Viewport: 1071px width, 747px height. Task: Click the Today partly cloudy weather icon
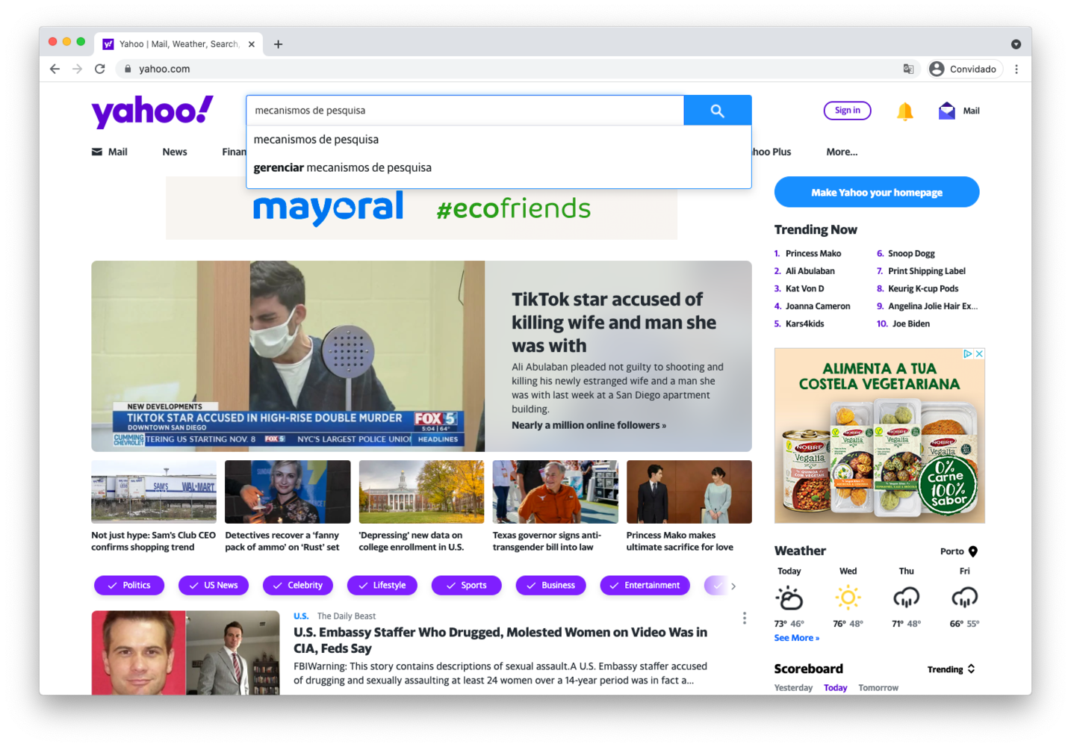789,598
